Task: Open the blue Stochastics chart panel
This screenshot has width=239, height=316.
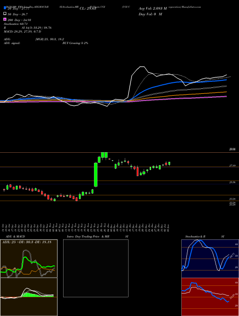Action: [x=210, y=259]
